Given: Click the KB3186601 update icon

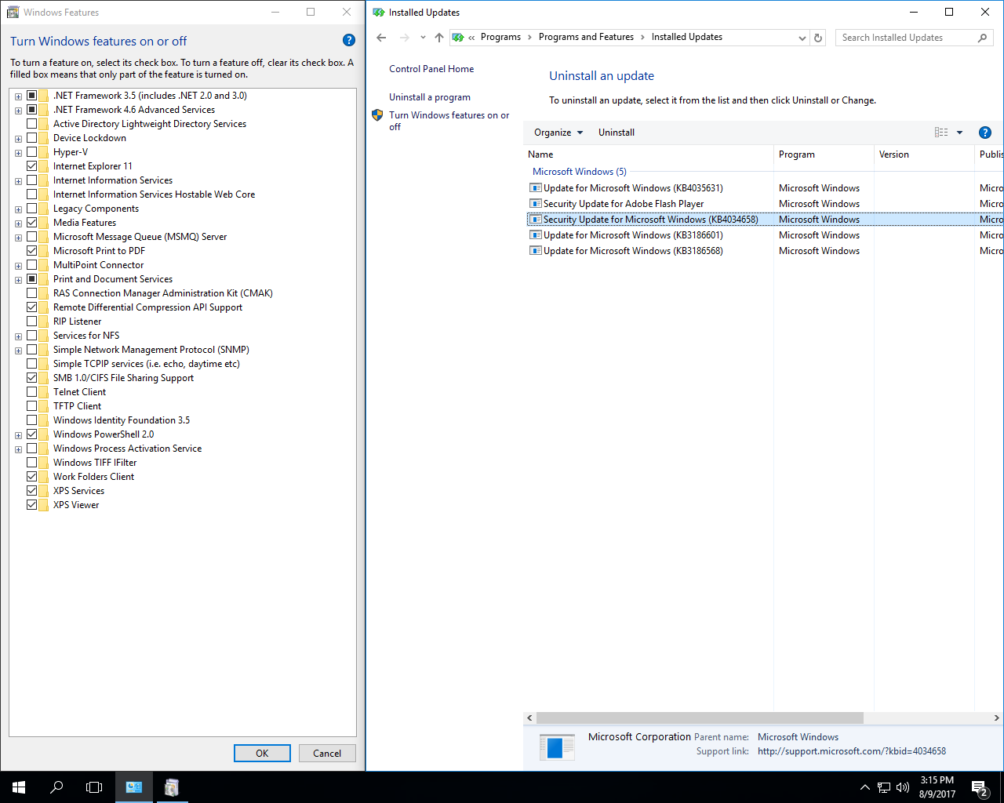Looking at the screenshot, I should [x=536, y=235].
